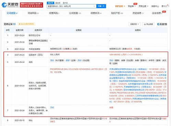Switch to the 经营风险 tab
Image resolution: width=171 pixels, height=126 pixels.
[x=54, y=13]
